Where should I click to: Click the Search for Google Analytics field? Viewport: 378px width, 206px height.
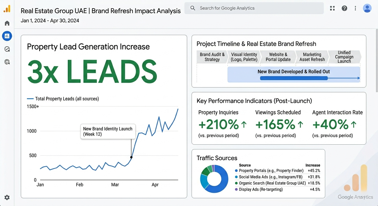254,8
